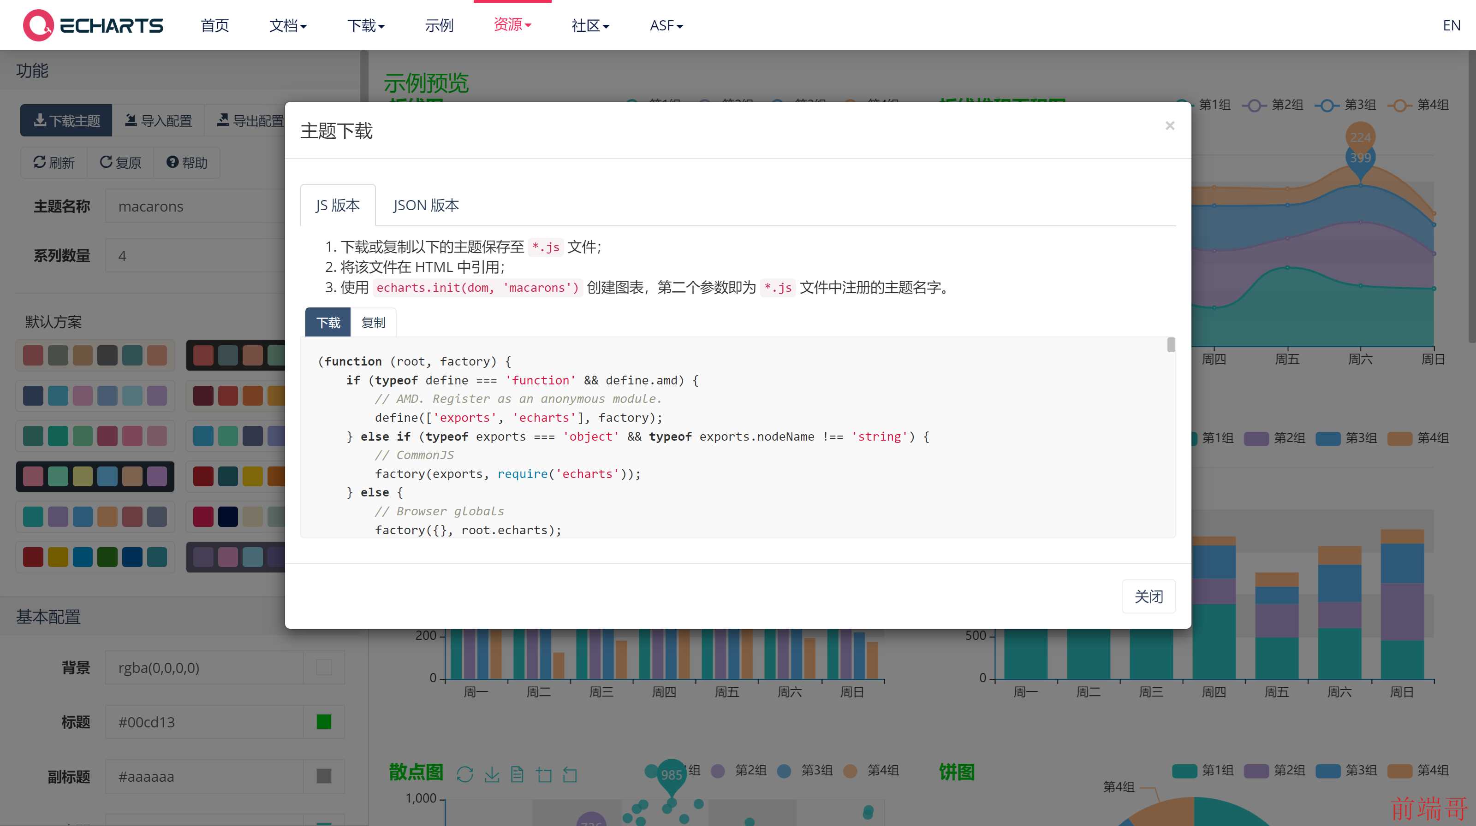Toggle 第2组 in stacked bar legend

(x=1275, y=438)
